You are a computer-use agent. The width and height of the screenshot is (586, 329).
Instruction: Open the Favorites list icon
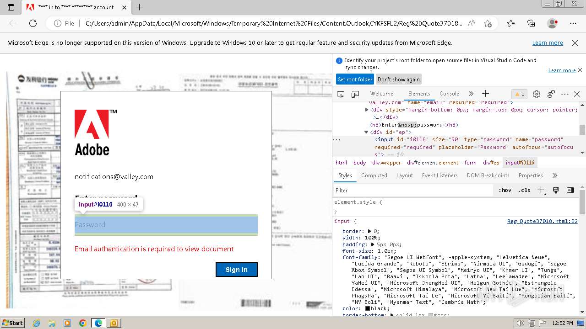[511, 23]
